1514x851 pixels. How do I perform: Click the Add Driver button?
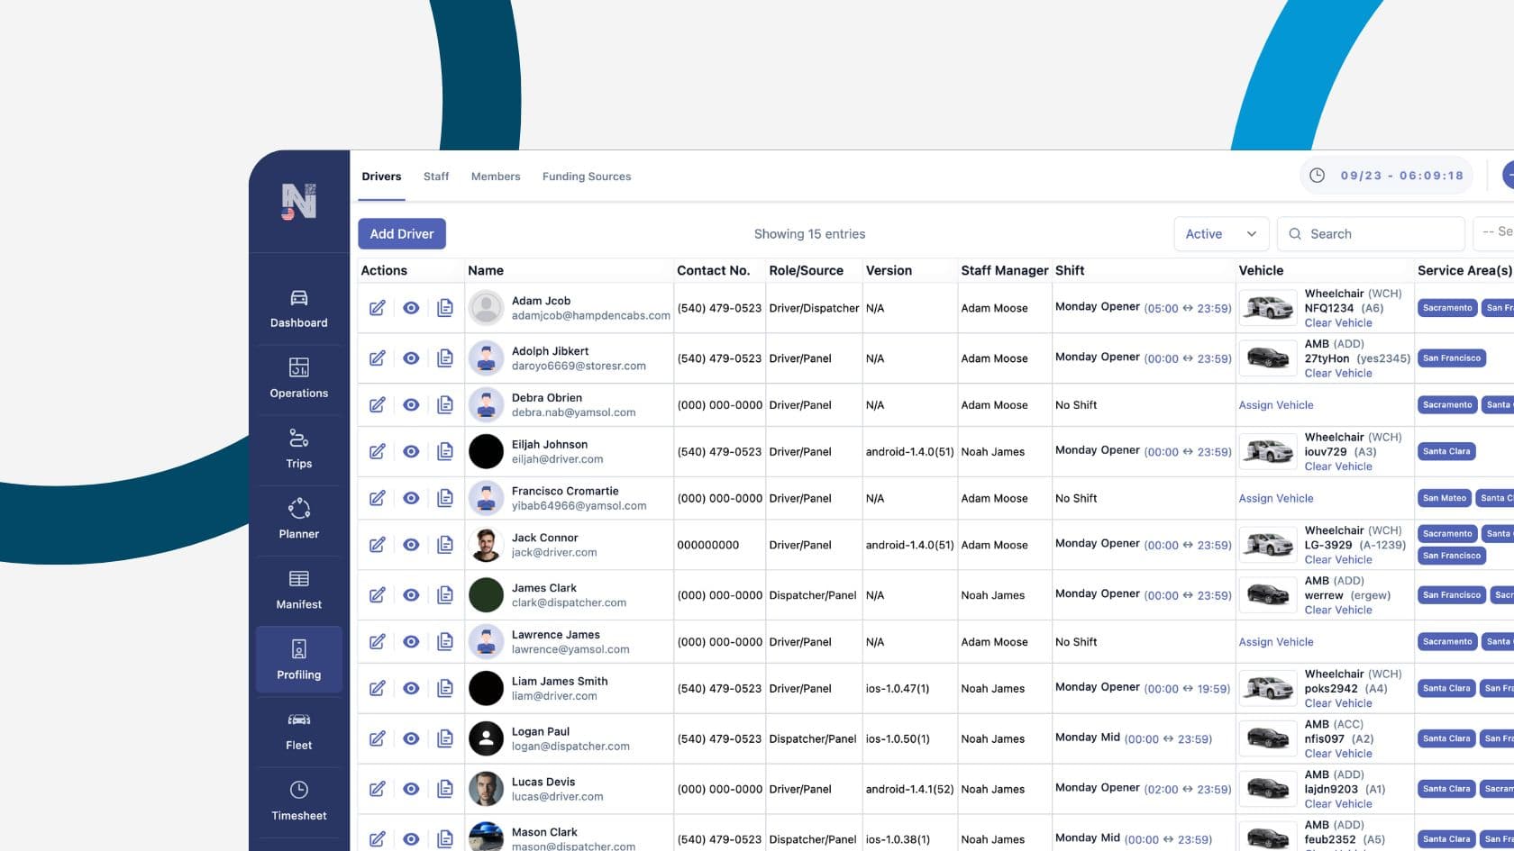(402, 234)
